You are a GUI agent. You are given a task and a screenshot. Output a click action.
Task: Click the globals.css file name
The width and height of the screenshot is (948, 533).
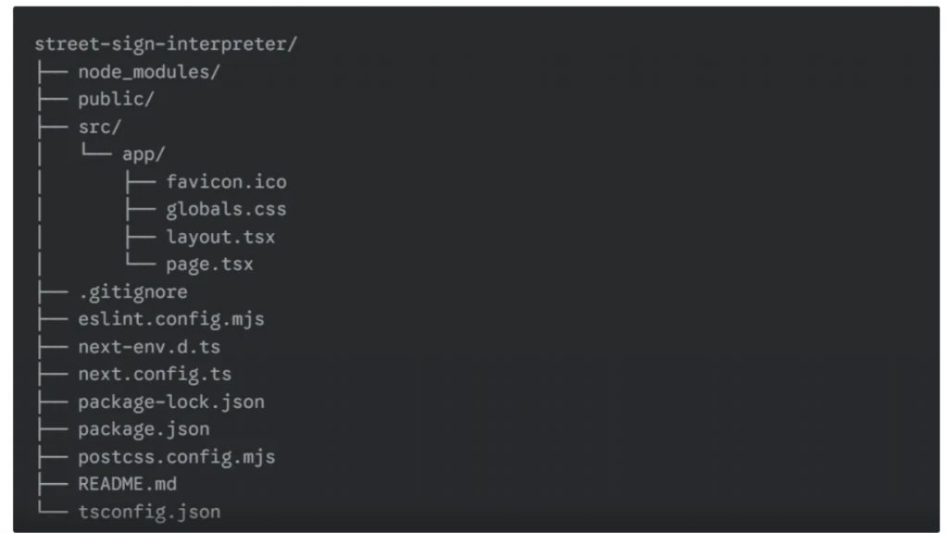tap(226, 209)
